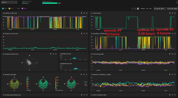This screenshot has height=98, width=178.
Task: Click the plus icon on Pseudorange Residual panel
Action: [x=84, y=95]
